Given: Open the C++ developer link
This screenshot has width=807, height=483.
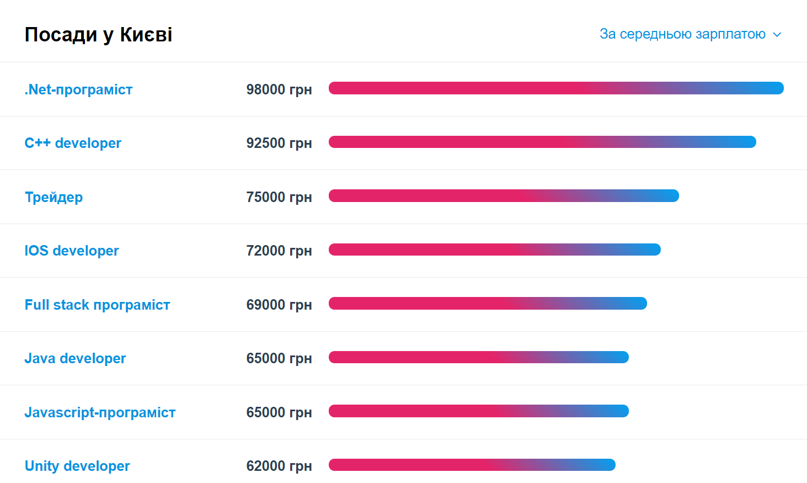Looking at the screenshot, I should (x=73, y=143).
